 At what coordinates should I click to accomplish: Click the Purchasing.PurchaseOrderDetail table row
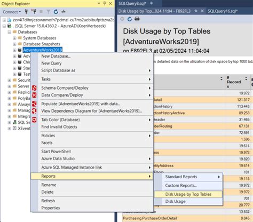187,218
